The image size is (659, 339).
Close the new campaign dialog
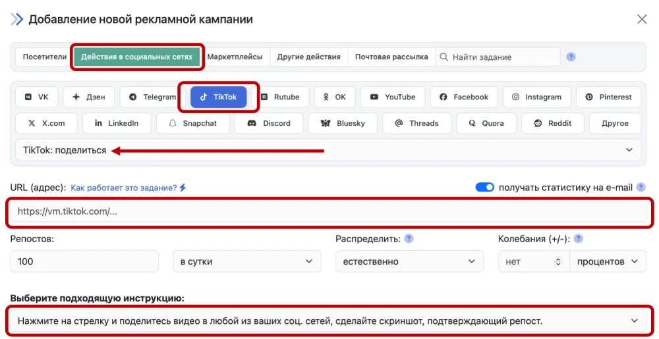(x=642, y=19)
